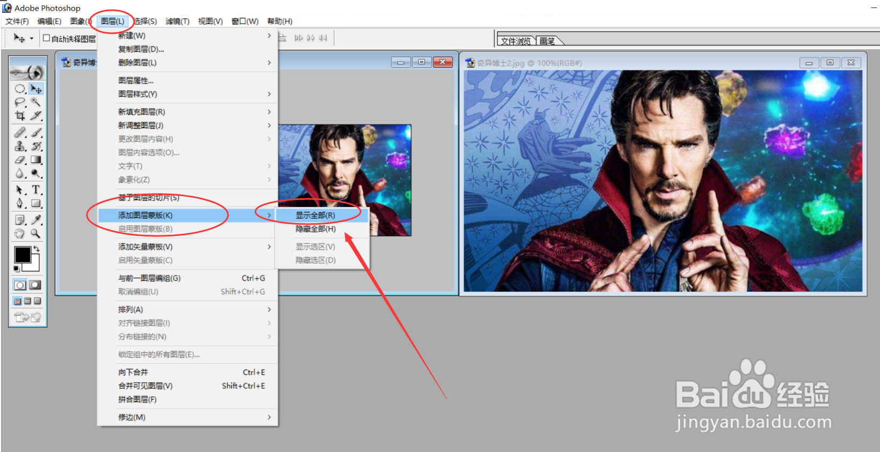Switch to Full Screen with menu bar
The width and height of the screenshot is (880, 452).
(28, 301)
